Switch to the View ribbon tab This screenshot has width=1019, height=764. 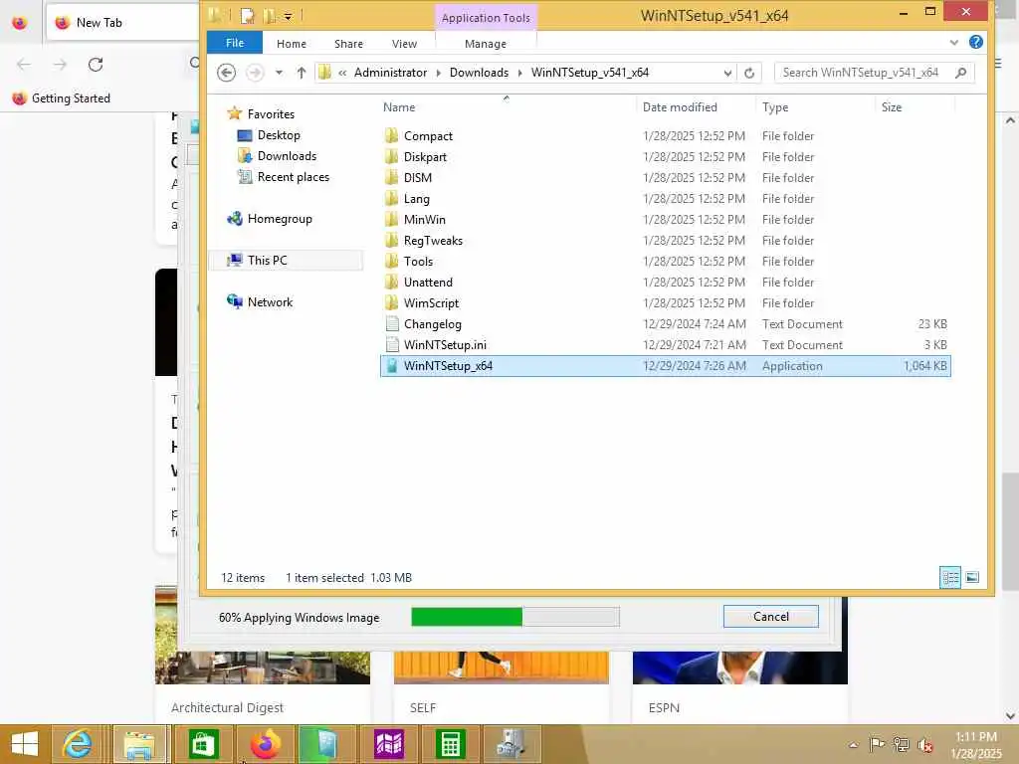pos(404,44)
